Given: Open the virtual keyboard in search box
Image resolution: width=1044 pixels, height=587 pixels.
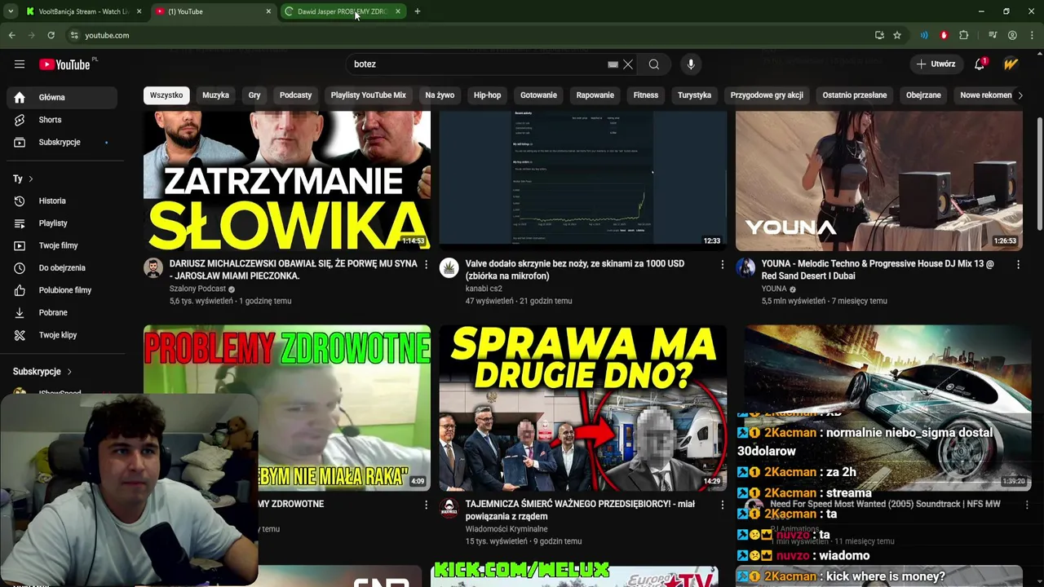Looking at the screenshot, I should pos(613,64).
